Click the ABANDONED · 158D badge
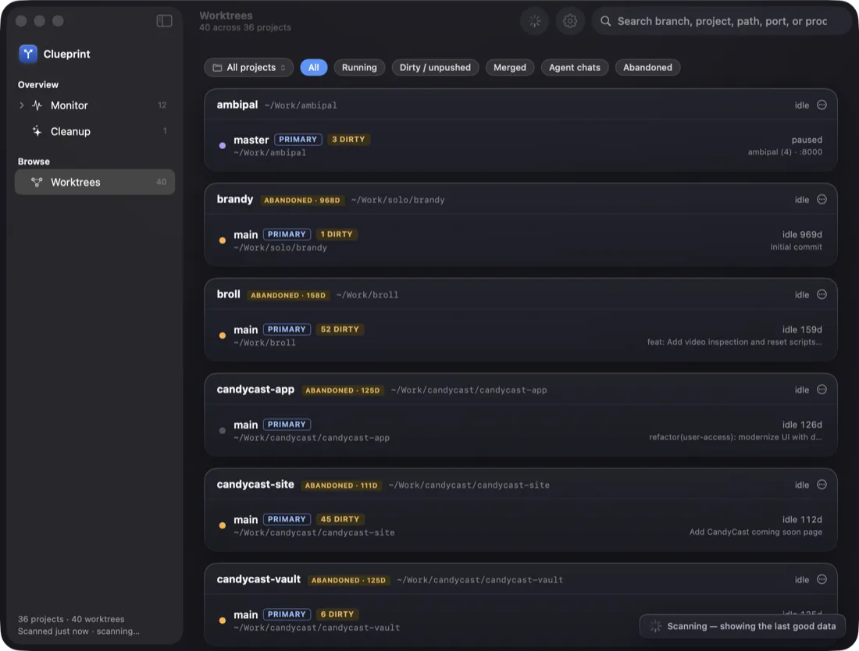 [x=288, y=295]
